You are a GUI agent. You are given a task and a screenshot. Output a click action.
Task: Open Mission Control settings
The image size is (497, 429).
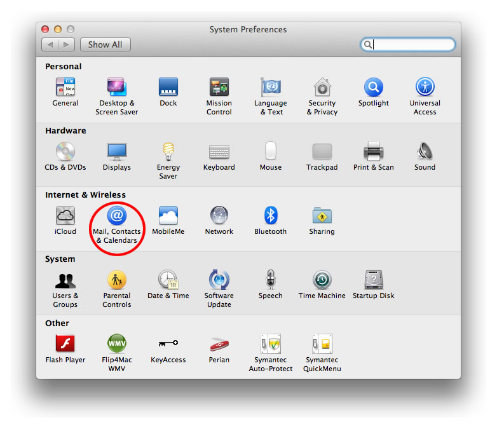coord(219,88)
